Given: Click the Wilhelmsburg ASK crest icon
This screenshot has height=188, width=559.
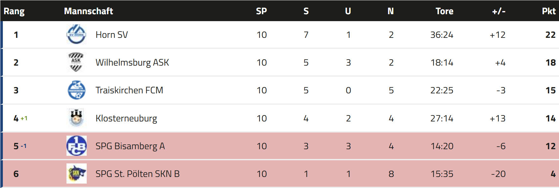Looking at the screenshot, I should (76, 62).
